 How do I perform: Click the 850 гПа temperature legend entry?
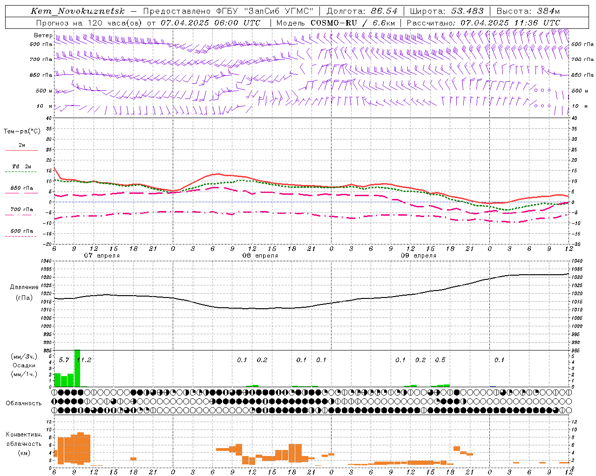[22, 188]
